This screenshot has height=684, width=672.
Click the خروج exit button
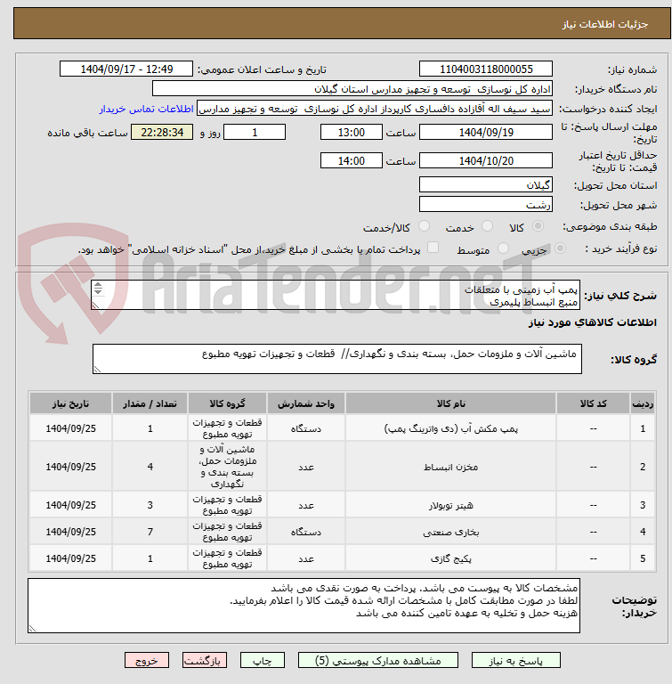pyautogui.click(x=147, y=661)
